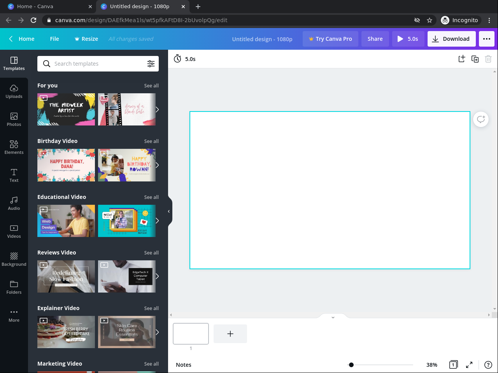Image resolution: width=498 pixels, height=373 pixels.
Task: Select Skin Care Routine Essentials template
Action: (127, 332)
